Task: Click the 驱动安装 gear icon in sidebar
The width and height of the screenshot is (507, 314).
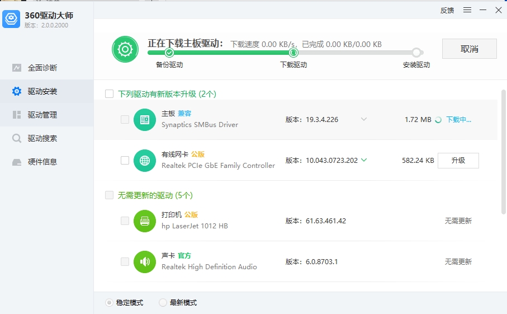Action: point(17,91)
